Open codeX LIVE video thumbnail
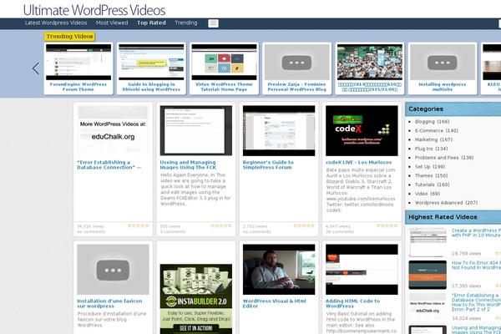The image size is (501, 334). point(362,131)
